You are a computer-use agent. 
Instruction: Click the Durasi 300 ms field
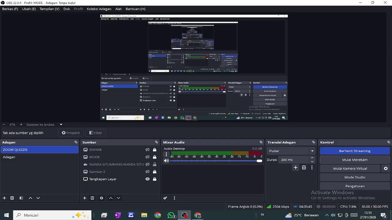294,160
